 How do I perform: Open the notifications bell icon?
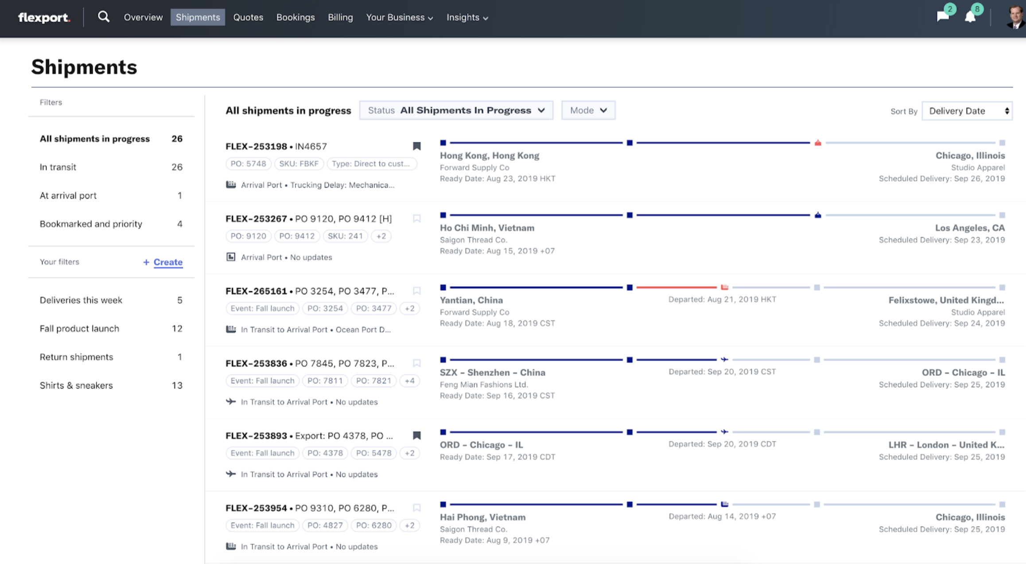pyautogui.click(x=970, y=17)
